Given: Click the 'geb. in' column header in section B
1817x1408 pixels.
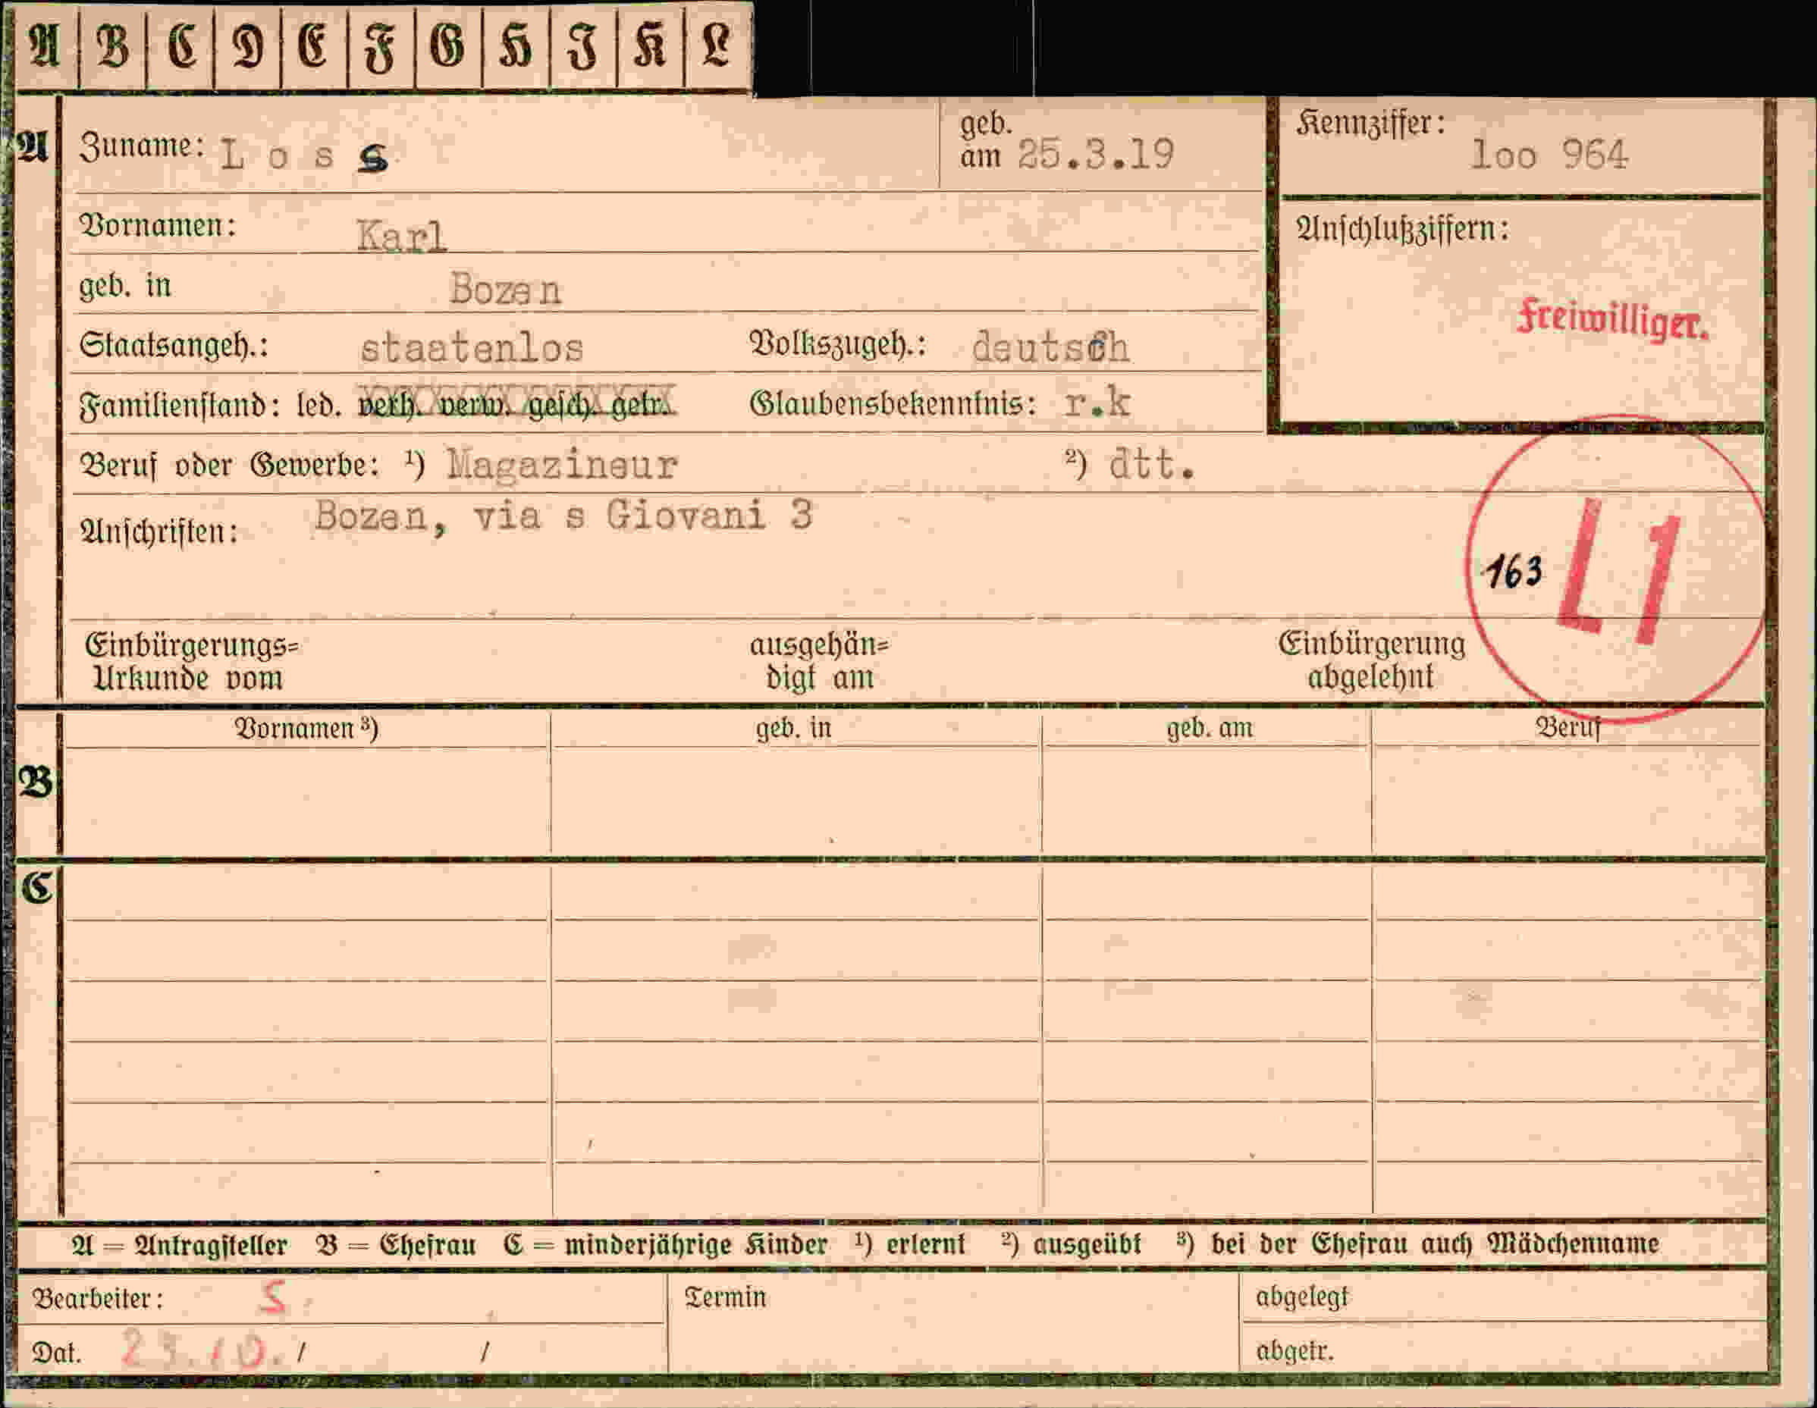Looking at the screenshot, I should click(794, 729).
